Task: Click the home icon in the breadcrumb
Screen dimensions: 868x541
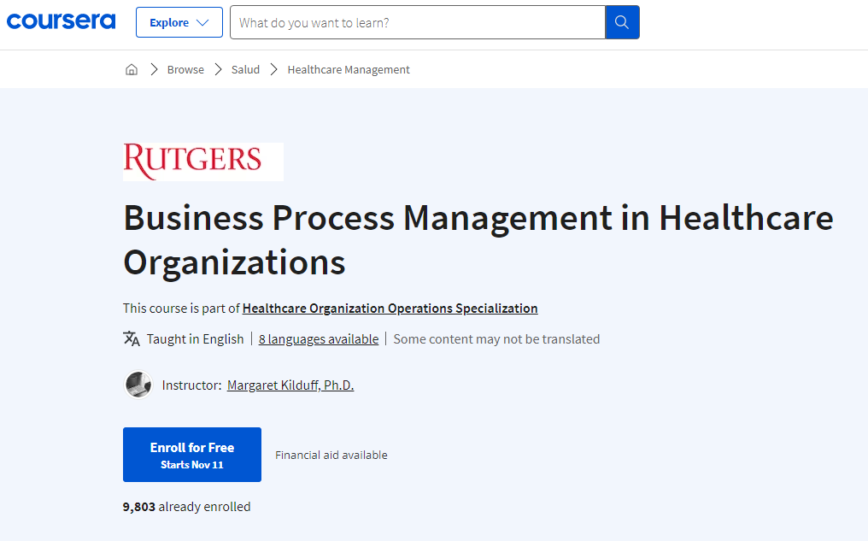Action: pyautogui.click(x=132, y=68)
